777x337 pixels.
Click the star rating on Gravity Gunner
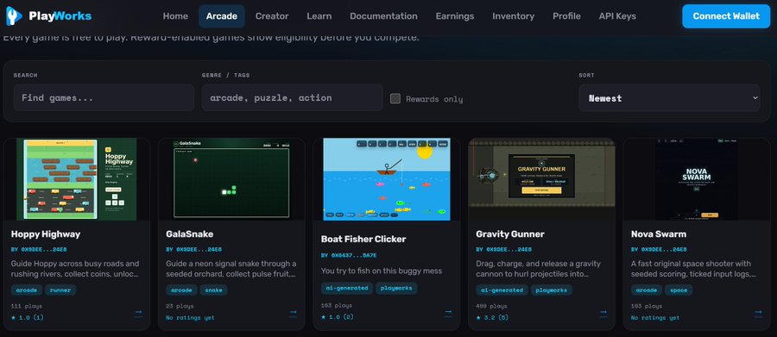tap(492, 318)
